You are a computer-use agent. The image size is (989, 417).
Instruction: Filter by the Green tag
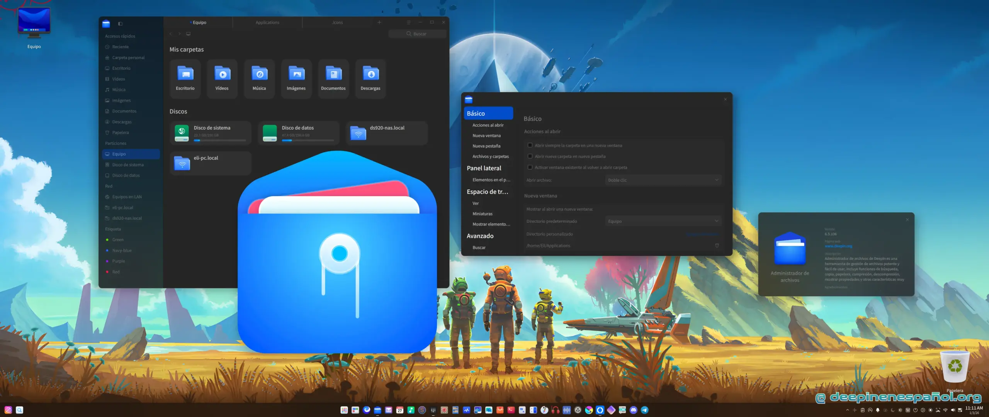pos(131,240)
